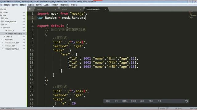This screenshot has width=197, height=110.
Task: Click the jslib folder icon
Action: pos(2,18)
